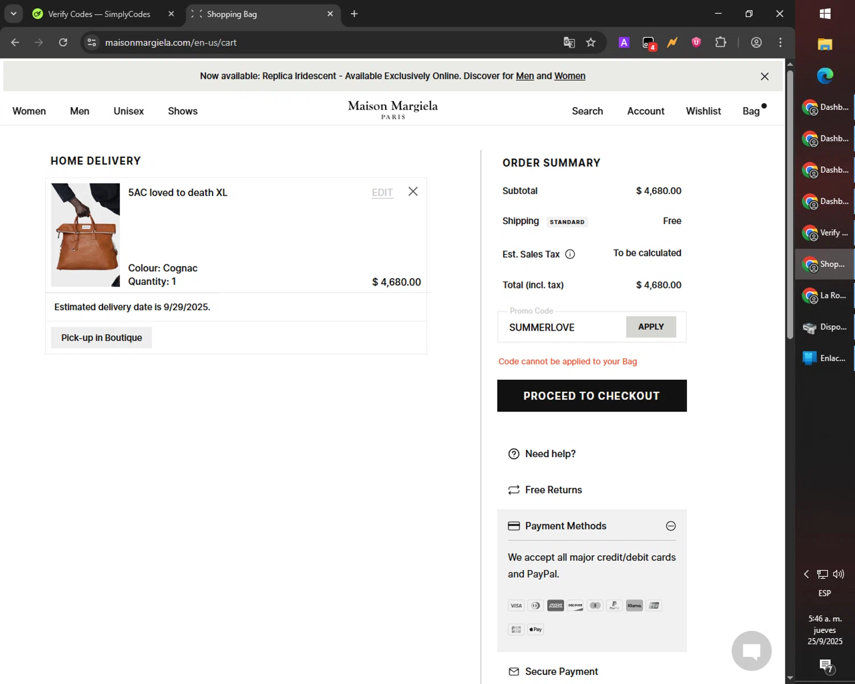
Task: Click Search in the header
Action: coord(588,111)
